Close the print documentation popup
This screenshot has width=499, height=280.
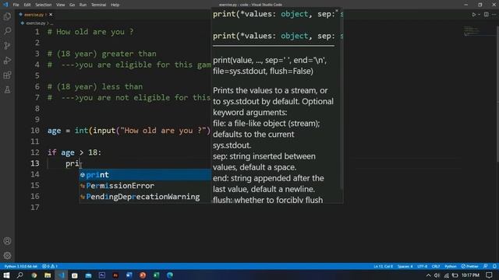point(337,11)
